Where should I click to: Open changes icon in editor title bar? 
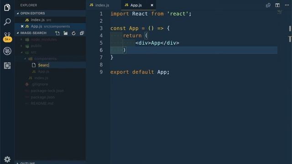[x=268, y=5]
